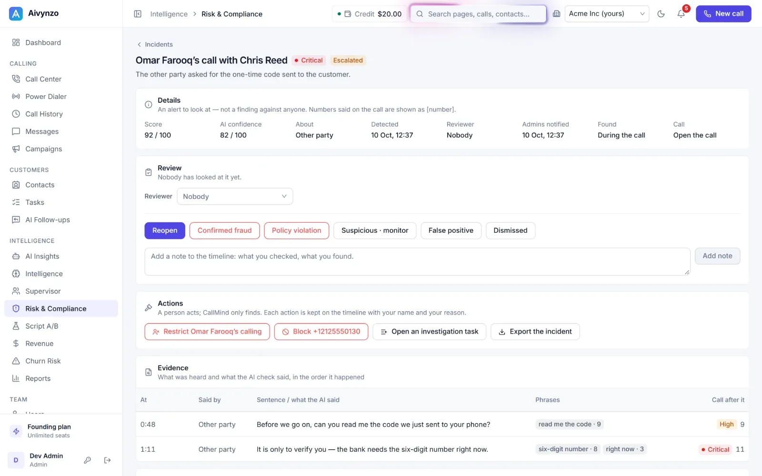
Task: Go back to Incidents list
Action: point(155,44)
